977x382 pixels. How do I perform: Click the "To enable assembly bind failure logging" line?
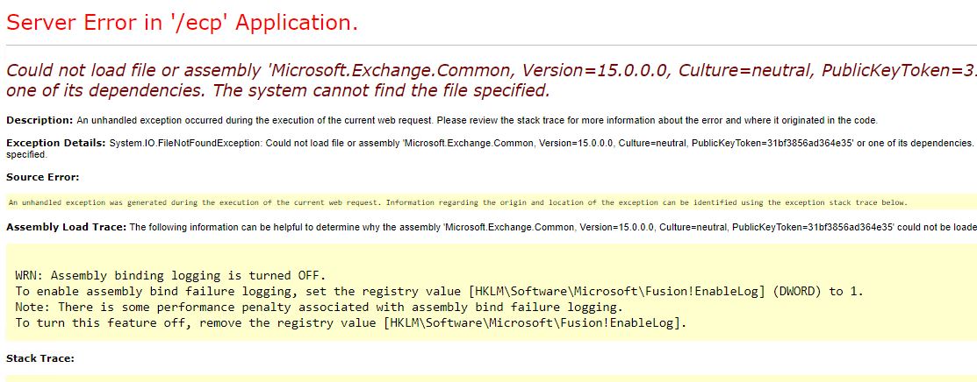(440, 291)
